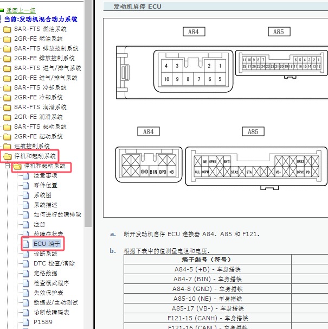Click the folder icon beside 8AR-FTS 燃油系统
Image resolution: width=328 pixels, height=329 pixels.
coord(7,29)
